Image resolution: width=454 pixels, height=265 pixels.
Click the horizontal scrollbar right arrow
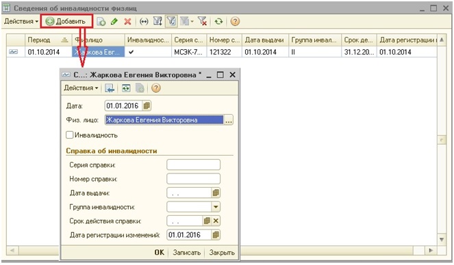coord(431,250)
